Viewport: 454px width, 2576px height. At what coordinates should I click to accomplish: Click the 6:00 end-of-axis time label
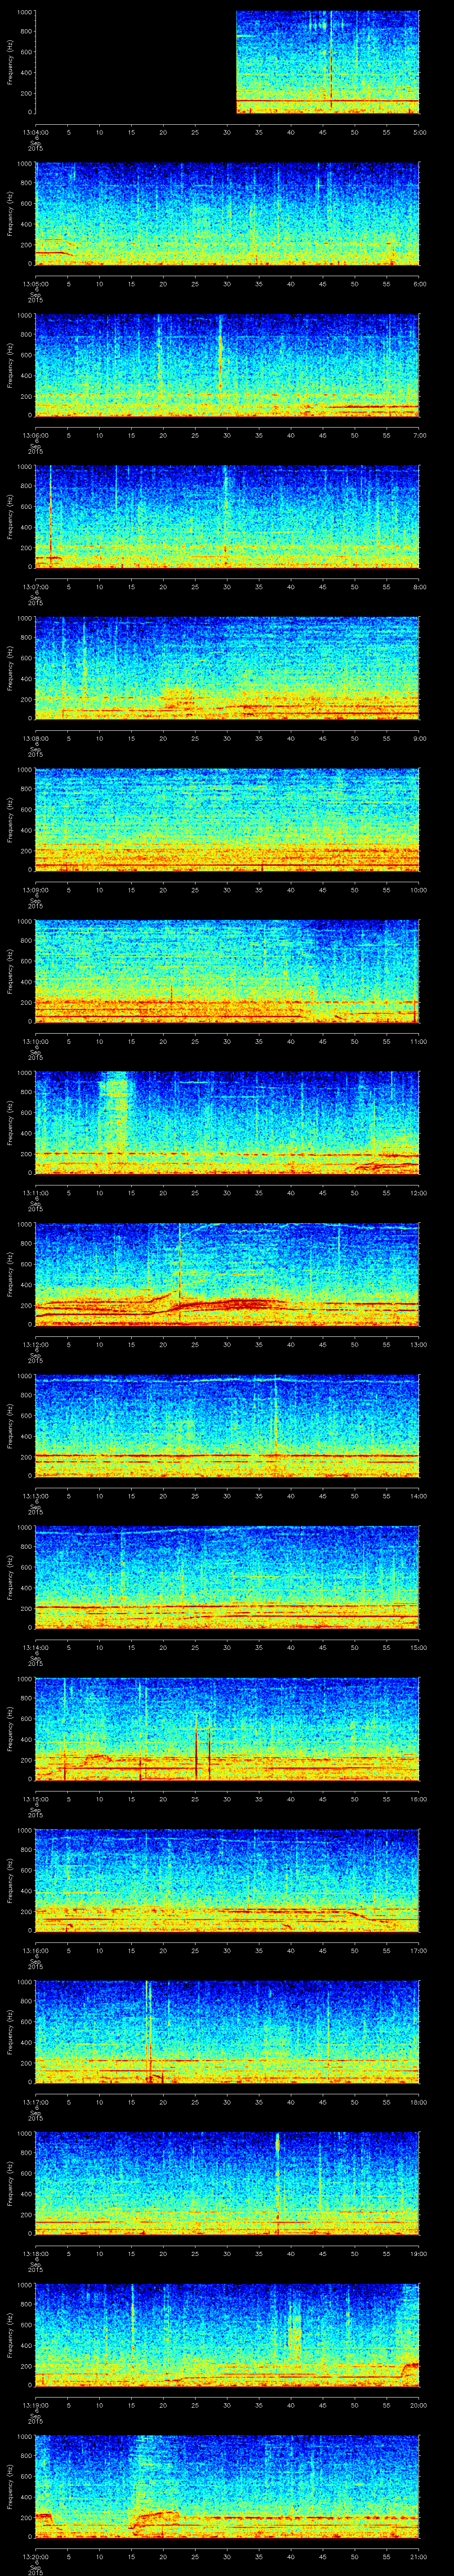point(419,284)
